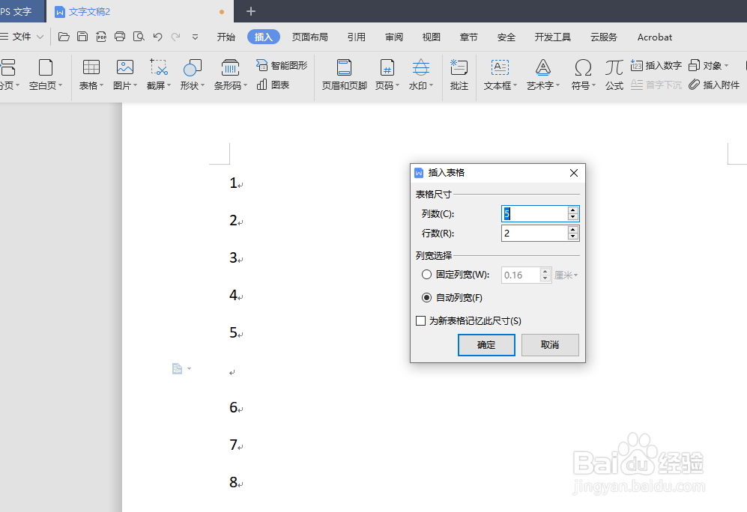Open Header and Footer (页眉和页脚)
This screenshot has width=747, height=512.
tap(344, 74)
